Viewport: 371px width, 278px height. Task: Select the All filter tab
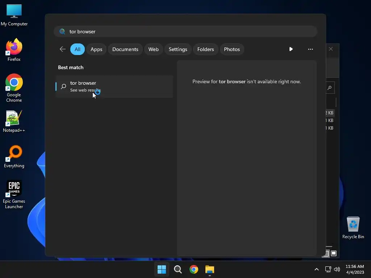click(78, 49)
